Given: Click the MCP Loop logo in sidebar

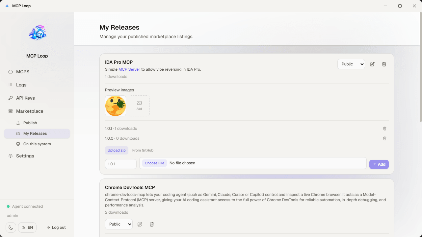Looking at the screenshot, I should 37,33.
